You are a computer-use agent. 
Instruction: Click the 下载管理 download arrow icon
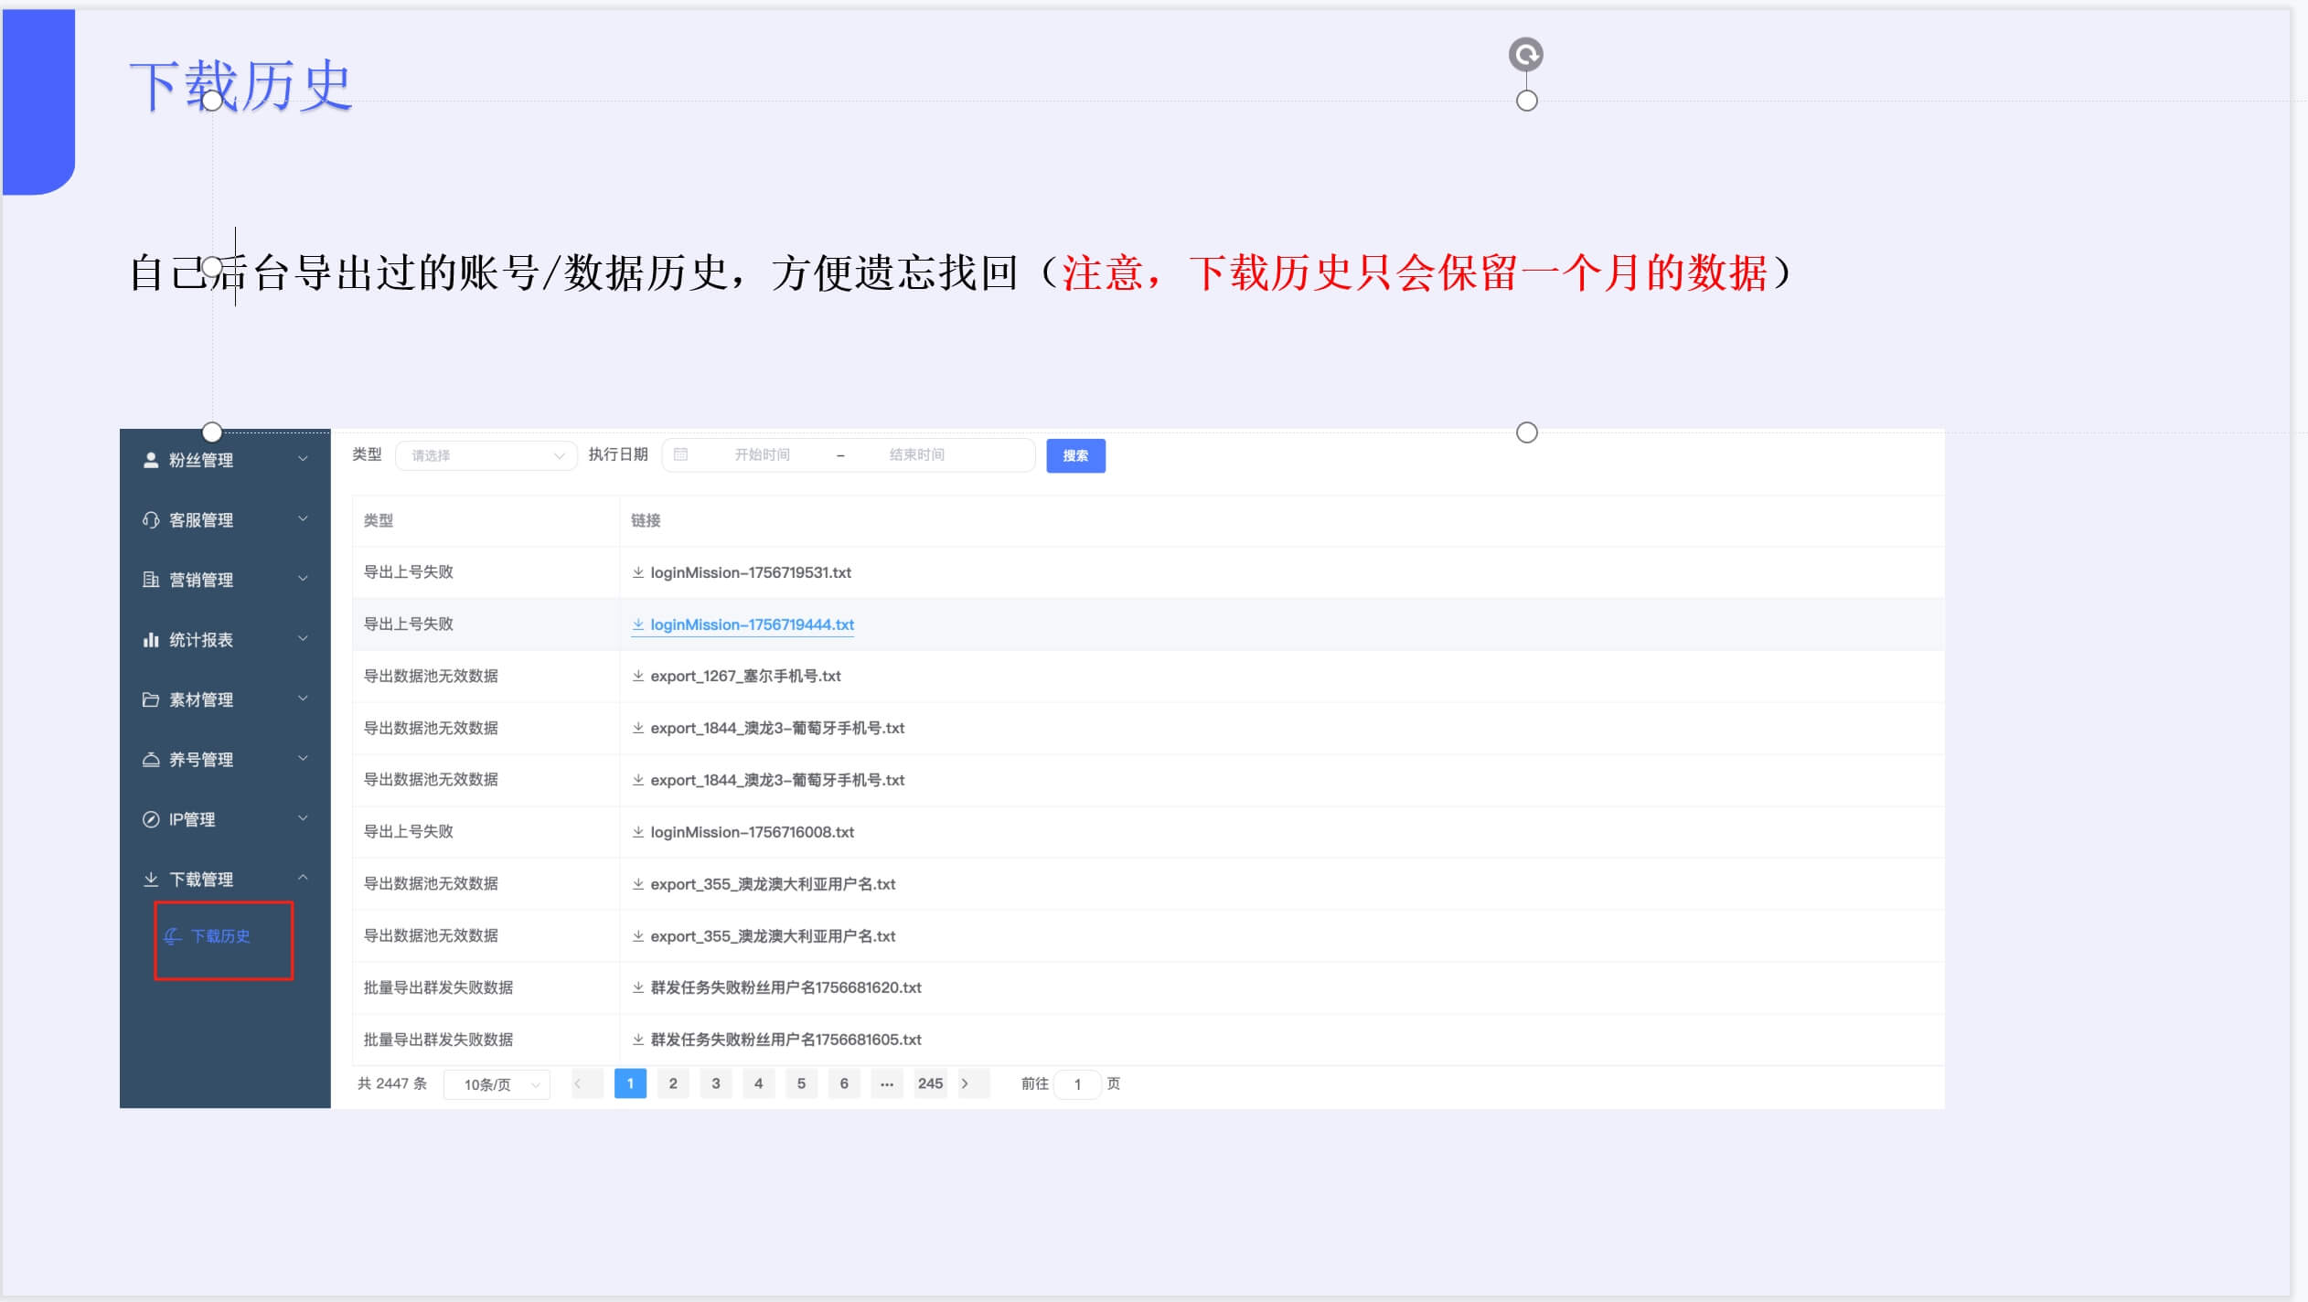[151, 879]
